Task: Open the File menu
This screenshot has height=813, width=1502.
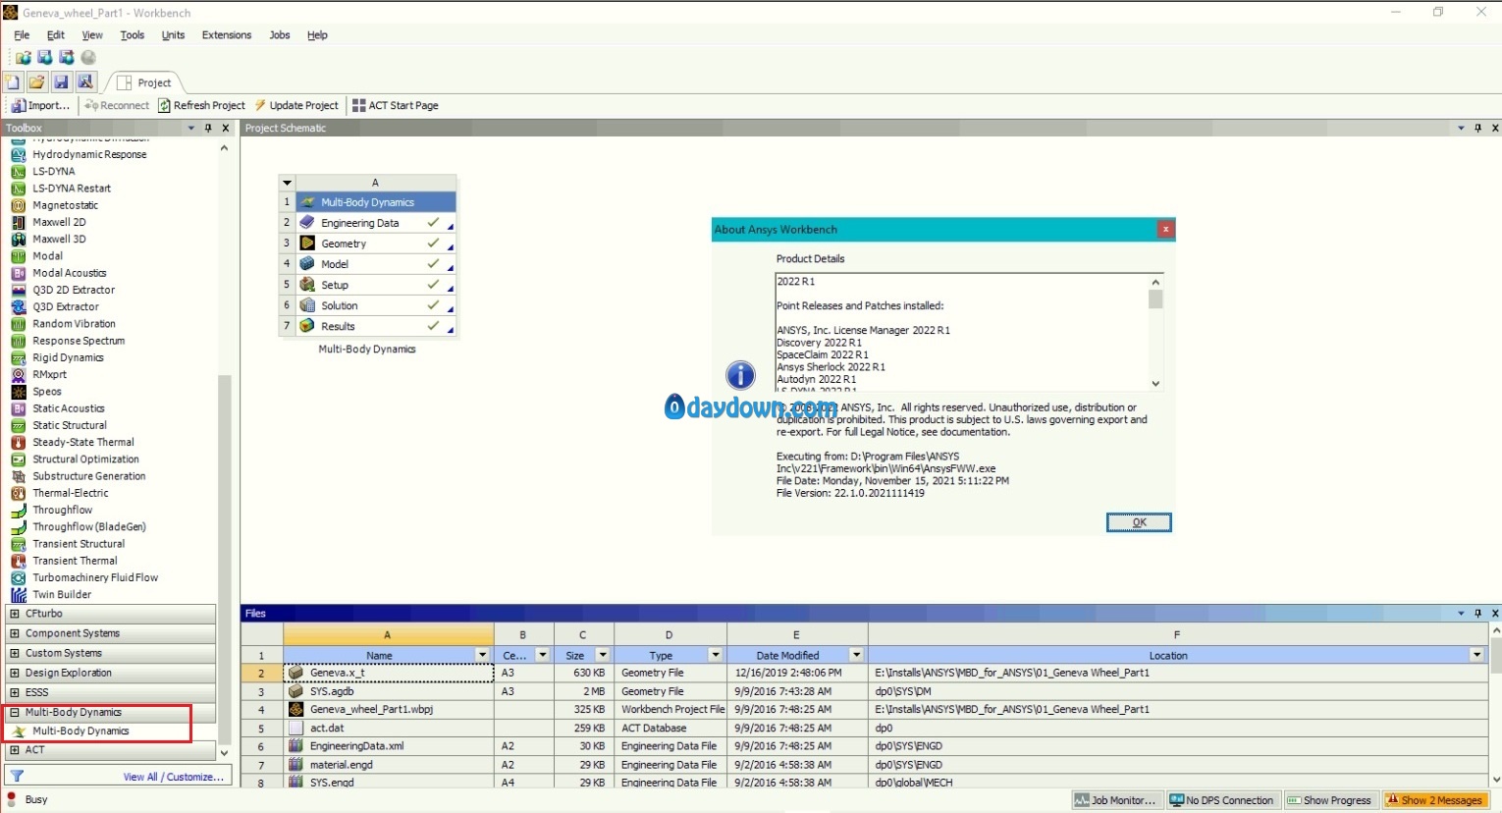Action: point(22,35)
